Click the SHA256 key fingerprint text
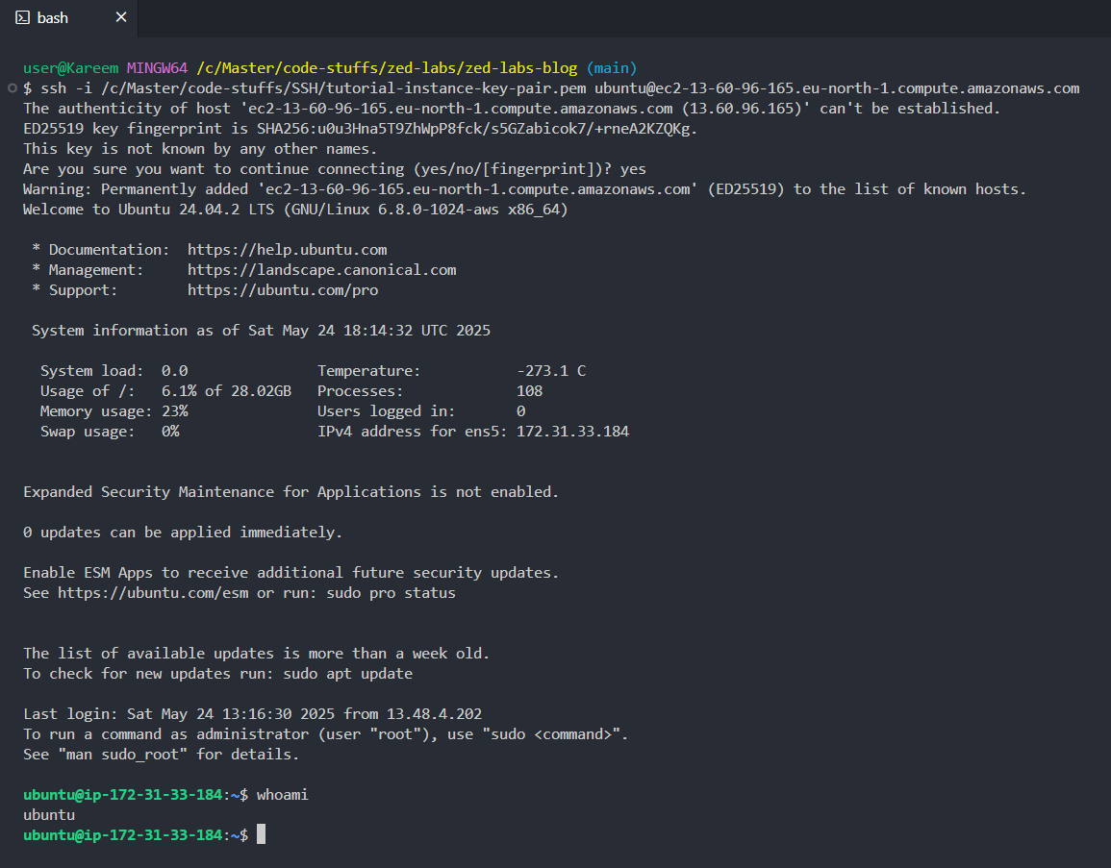This screenshot has height=868, width=1111. tap(474, 129)
